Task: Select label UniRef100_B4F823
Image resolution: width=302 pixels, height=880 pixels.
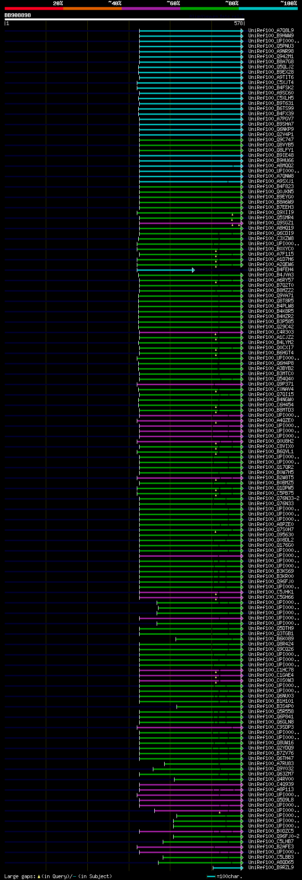Action: click(271, 186)
